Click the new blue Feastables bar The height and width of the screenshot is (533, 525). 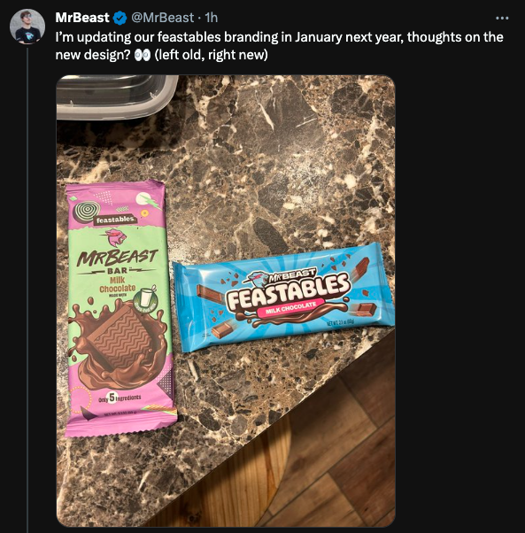(283, 297)
